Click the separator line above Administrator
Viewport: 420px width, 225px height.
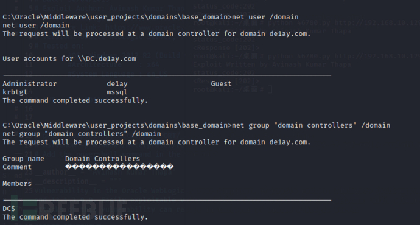[167, 75]
